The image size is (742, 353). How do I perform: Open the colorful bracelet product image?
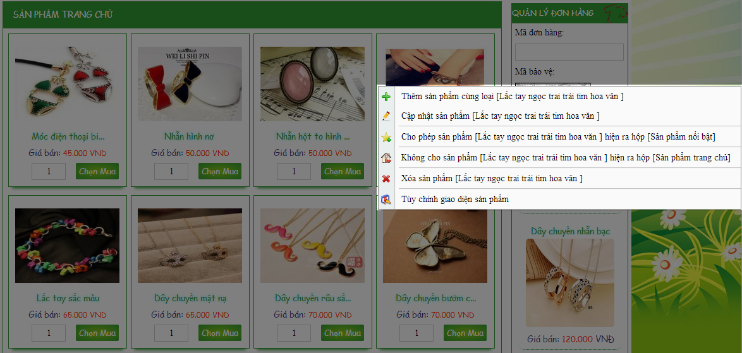pos(67,246)
